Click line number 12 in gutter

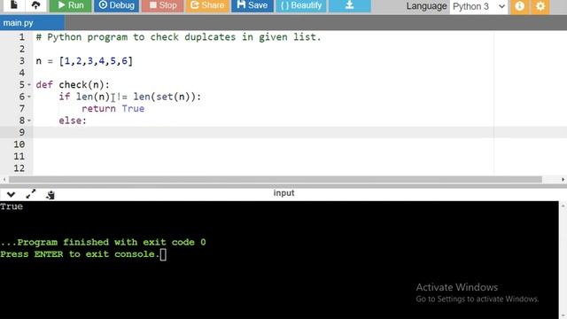[x=19, y=168]
